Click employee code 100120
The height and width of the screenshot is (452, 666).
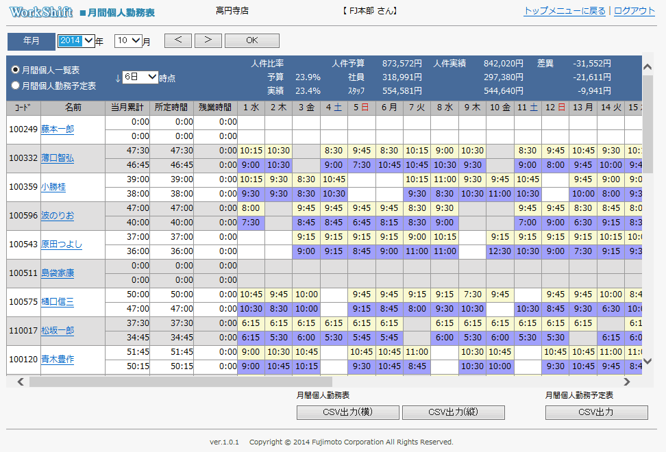click(23, 360)
